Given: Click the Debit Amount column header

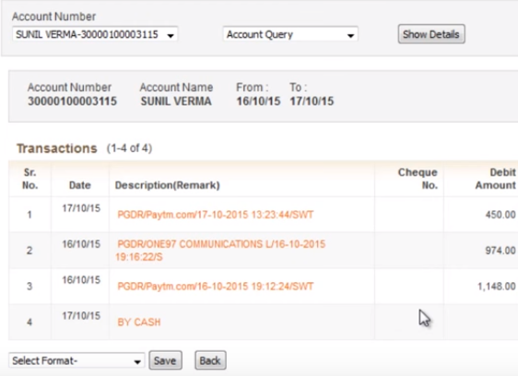Looking at the screenshot, I should [x=495, y=179].
